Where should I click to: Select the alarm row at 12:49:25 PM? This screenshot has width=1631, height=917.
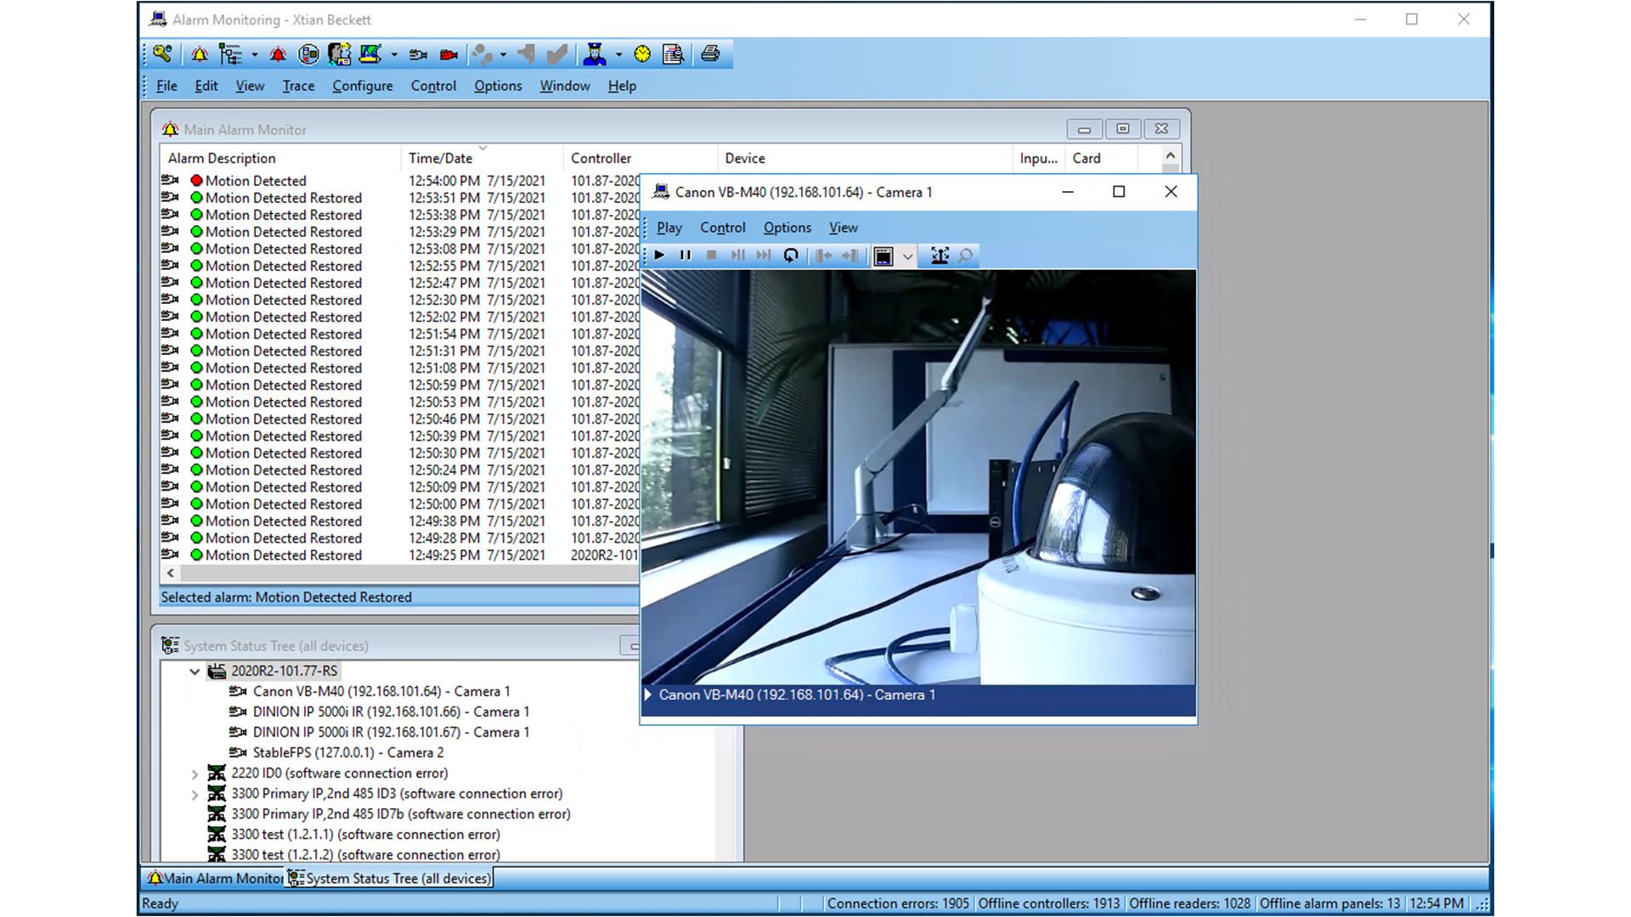pos(399,555)
